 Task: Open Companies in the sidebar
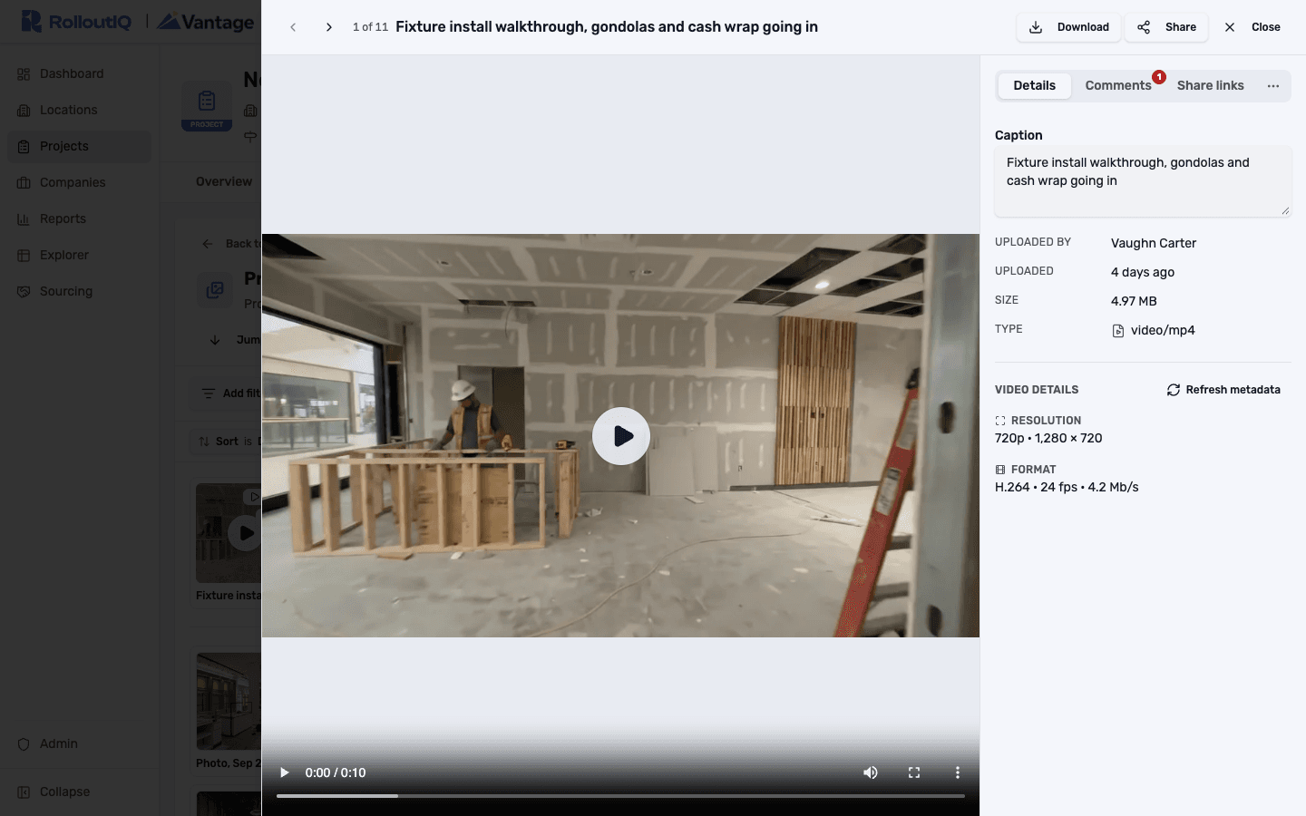point(79,182)
